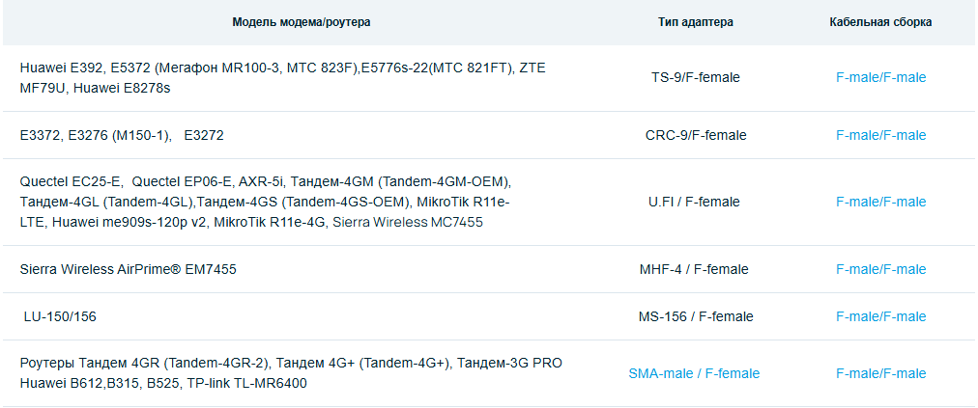
Task: Select the CRC-9/F-female adapter cell
Action: (x=695, y=135)
